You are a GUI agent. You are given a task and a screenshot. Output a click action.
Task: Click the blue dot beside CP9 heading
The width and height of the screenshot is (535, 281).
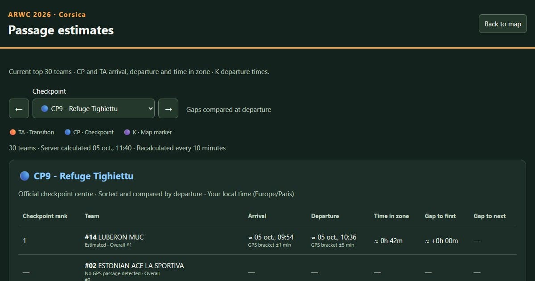pos(25,176)
